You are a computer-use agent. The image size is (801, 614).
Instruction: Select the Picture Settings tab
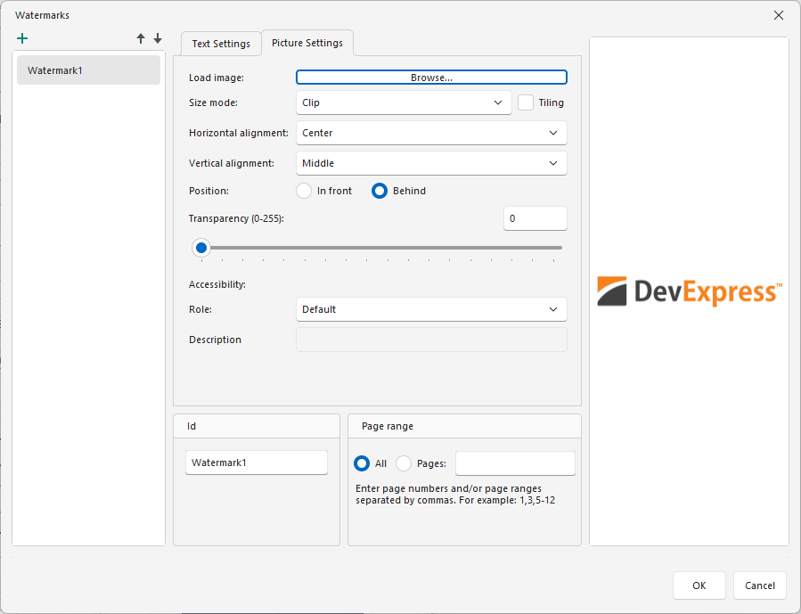click(x=307, y=43)
